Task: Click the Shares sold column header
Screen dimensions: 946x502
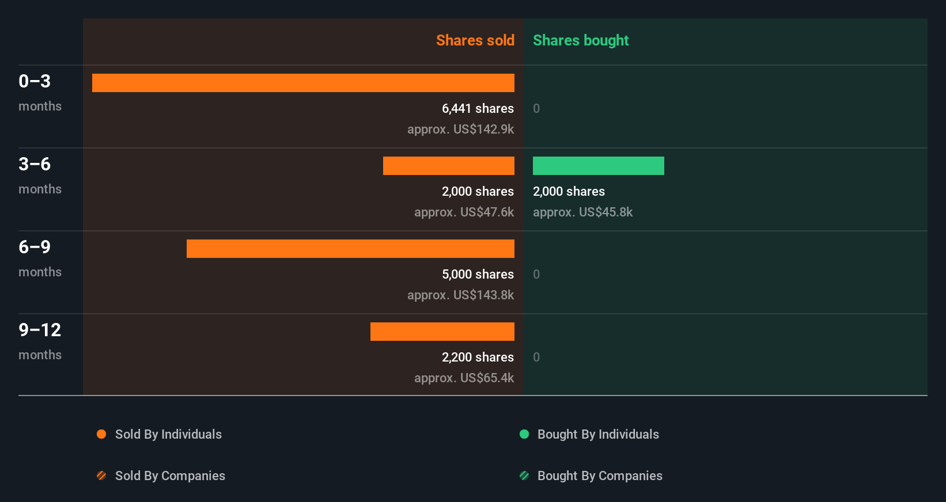Action: [x=475, y=40]
